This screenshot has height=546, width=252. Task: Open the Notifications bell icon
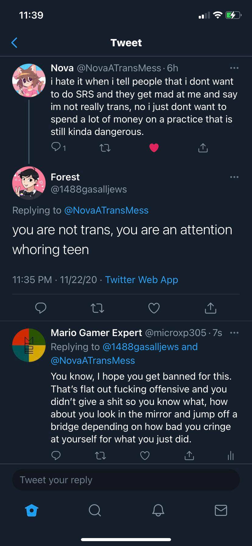(x=157, y=511)
